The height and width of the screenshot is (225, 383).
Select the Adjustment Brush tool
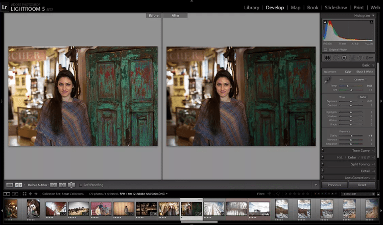point(369,58)
